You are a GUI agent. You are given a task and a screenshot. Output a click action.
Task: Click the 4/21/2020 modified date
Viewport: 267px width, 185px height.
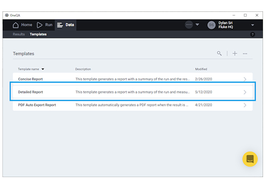(203, 105)
